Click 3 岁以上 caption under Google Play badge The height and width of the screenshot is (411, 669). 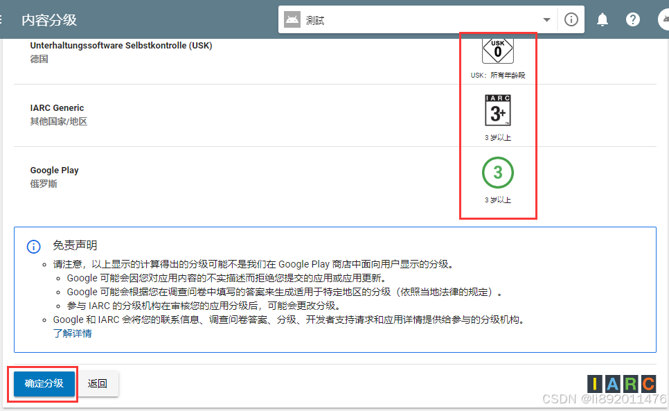(x=497, y=200)
